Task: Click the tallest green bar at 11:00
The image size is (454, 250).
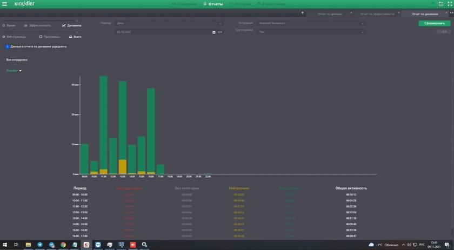Action: (103, 124)
